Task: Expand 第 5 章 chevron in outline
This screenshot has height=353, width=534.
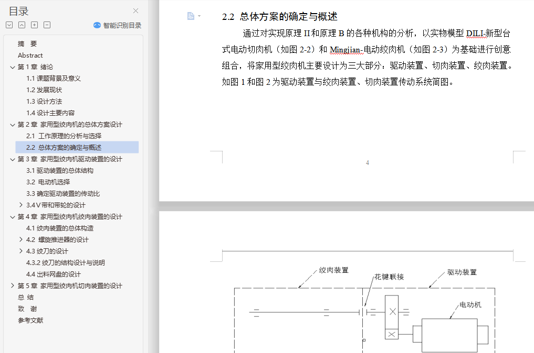Action: [13, 286]
